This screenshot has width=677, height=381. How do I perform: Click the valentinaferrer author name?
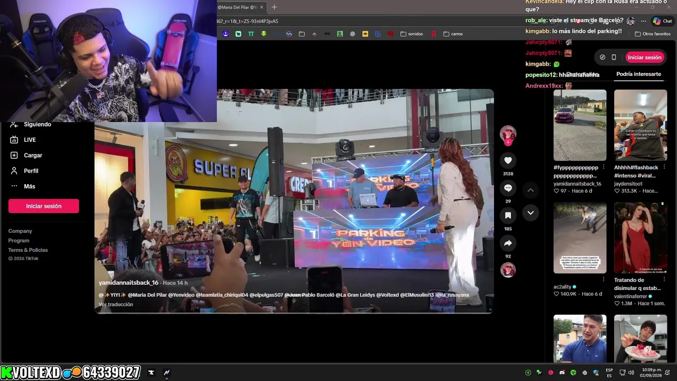click(x=631, y=296)
